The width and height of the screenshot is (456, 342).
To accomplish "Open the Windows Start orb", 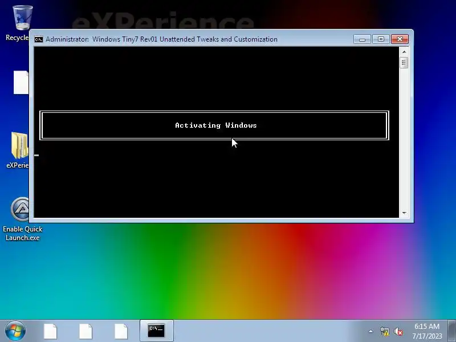I will pyautogui.click(x=15, y=331).
